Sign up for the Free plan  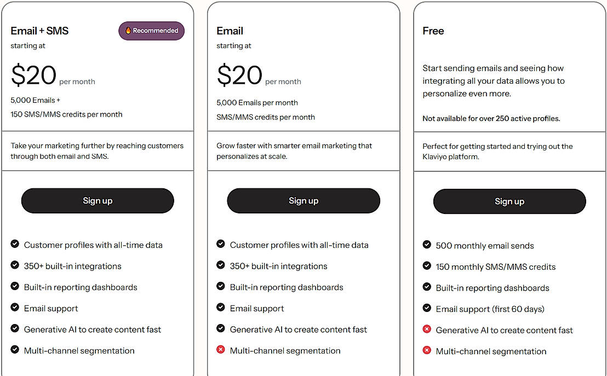(x=509, y=201)
